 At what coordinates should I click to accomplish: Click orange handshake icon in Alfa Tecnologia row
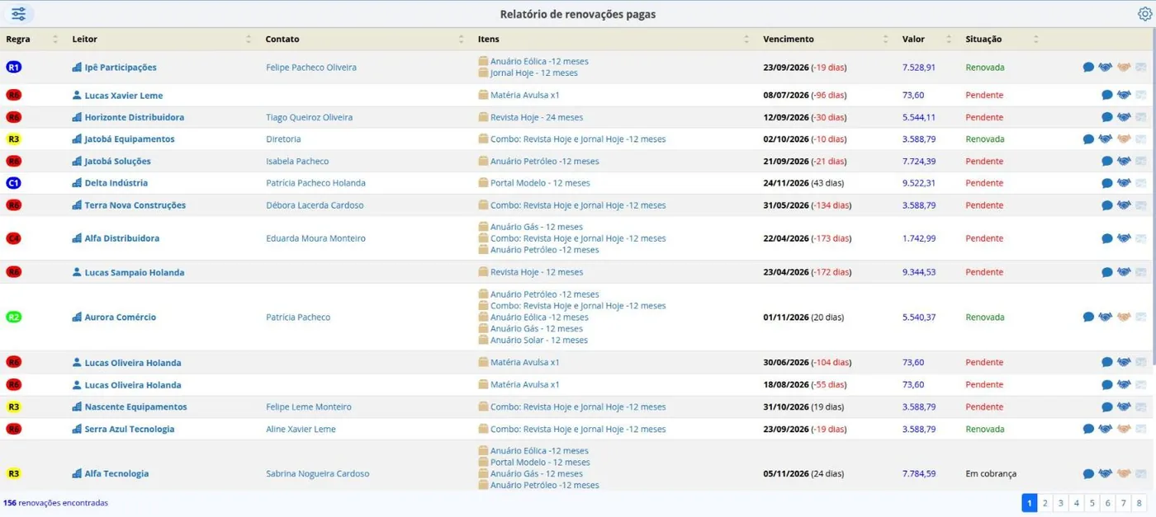pos(1123,474)
